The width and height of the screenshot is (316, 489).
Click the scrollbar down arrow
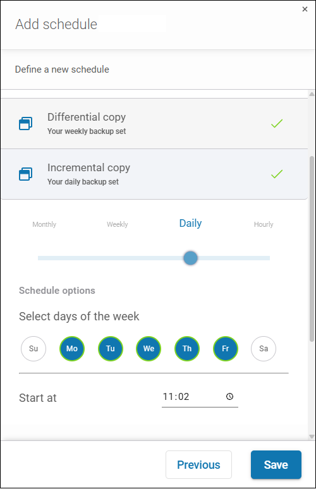312,437
